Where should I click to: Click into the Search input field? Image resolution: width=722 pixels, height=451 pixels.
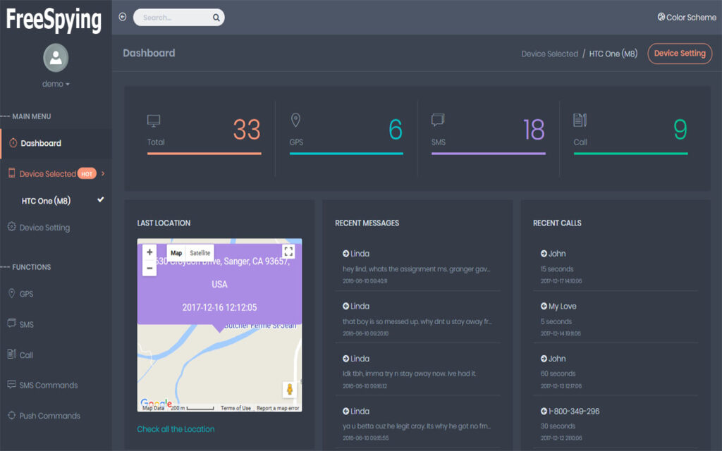(173, 18)
